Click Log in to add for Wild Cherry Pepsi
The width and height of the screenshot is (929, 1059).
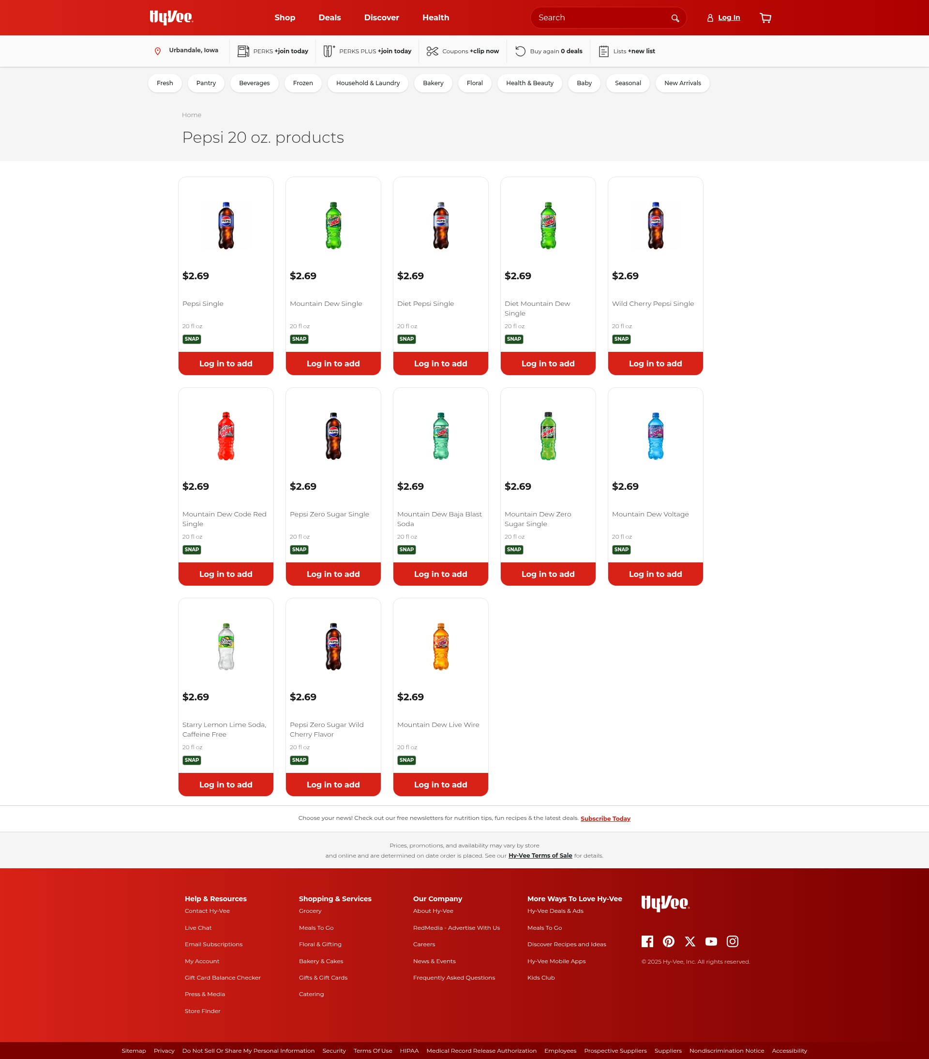click(656, 363)
